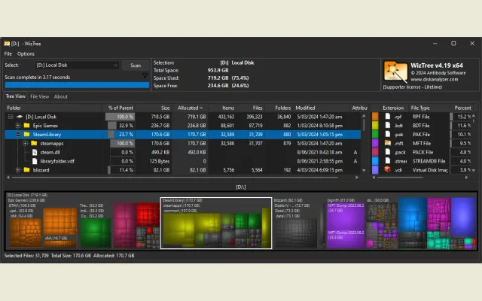This screenshot has width=482, height=301.
Task: Collapse the SteamLibrary folder node
Action: tap(18, 135)
